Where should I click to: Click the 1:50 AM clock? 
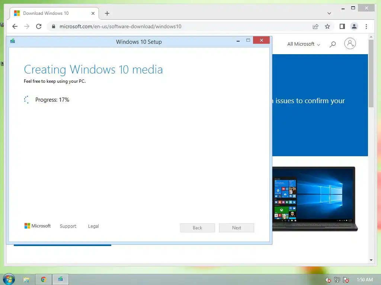click(x=365, y=280)
